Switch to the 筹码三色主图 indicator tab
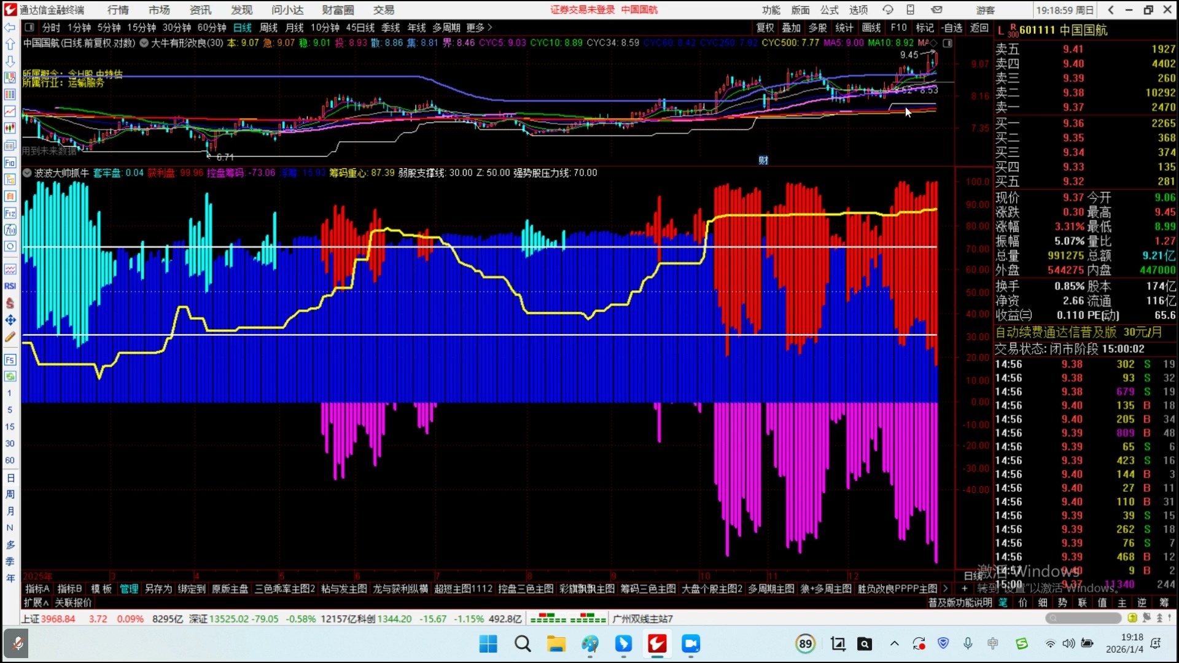 tap(647, 589)
